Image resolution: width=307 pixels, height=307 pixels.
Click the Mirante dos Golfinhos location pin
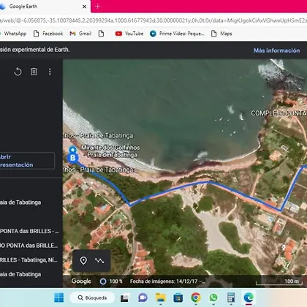click(x=72, y=149)
